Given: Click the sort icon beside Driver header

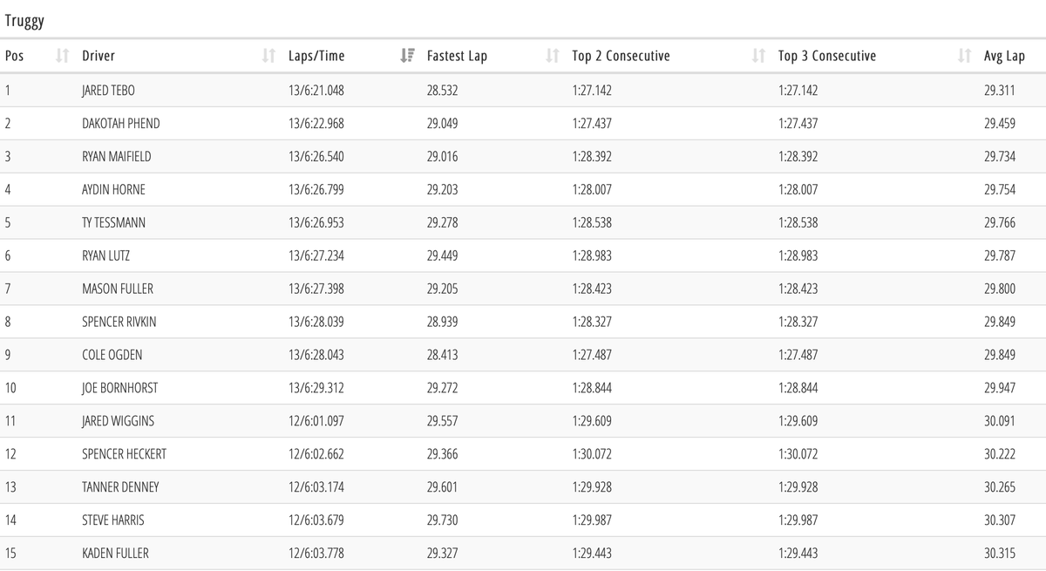Looking at the screenshot, I should coord(268,56).
